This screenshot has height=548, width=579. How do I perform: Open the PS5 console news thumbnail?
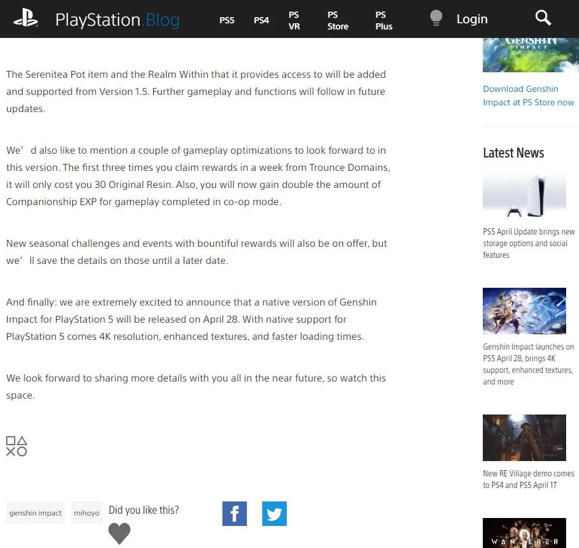click(x=524, y=195)
